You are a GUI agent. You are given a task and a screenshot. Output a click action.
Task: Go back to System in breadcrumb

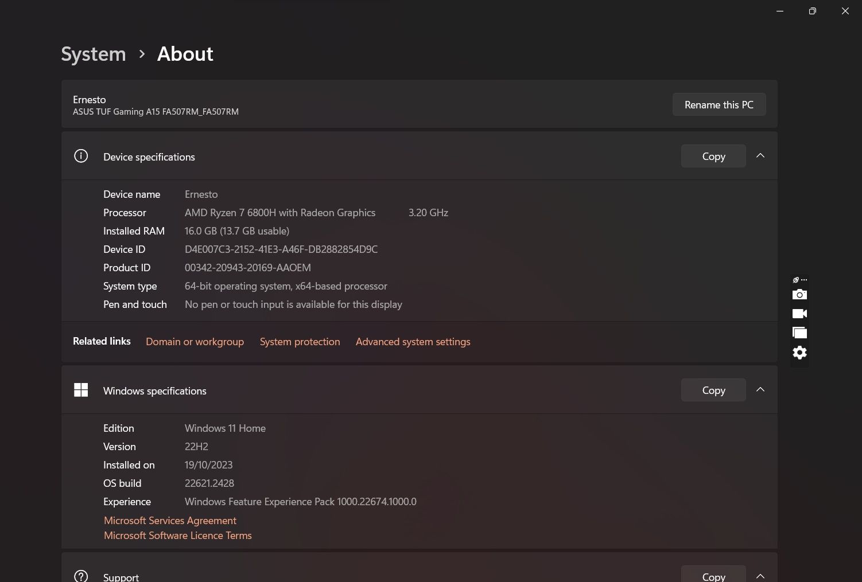[x=94, y=54]
